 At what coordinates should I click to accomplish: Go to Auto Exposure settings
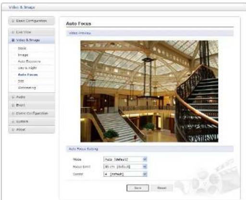coord(29,61)
